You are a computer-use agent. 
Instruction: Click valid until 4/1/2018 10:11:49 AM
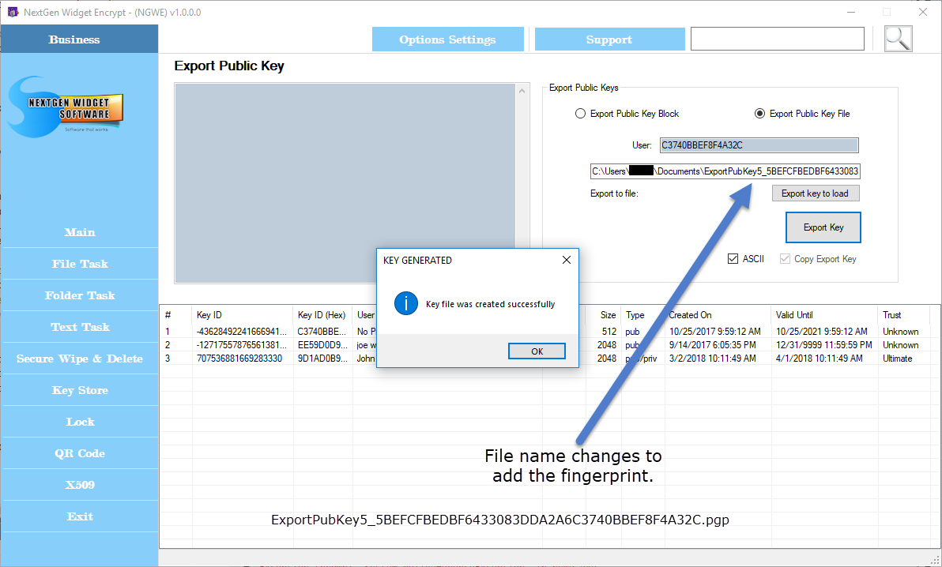coord(820,359)
